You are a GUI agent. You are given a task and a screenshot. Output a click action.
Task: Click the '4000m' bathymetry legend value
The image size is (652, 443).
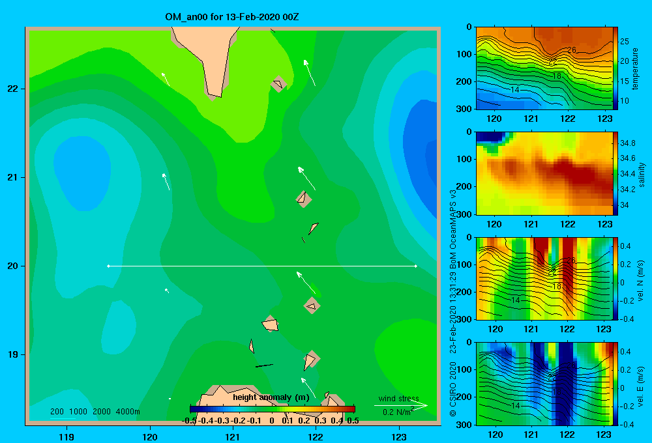point(128,412)
